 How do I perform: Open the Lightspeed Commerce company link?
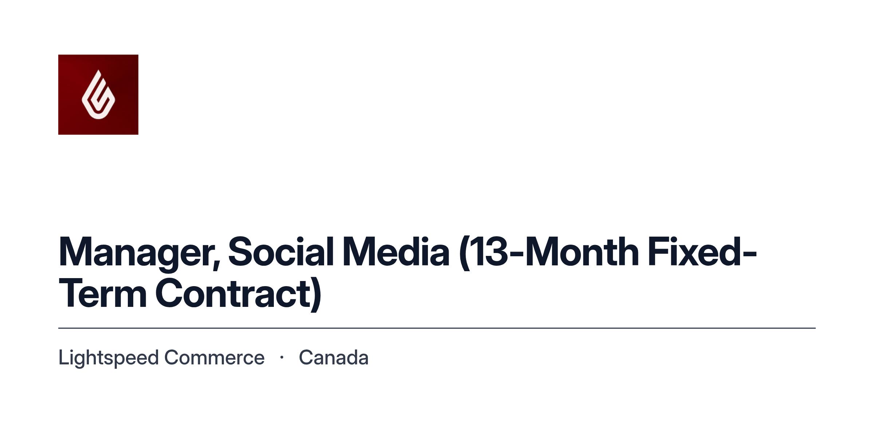[x=161, y=357]
